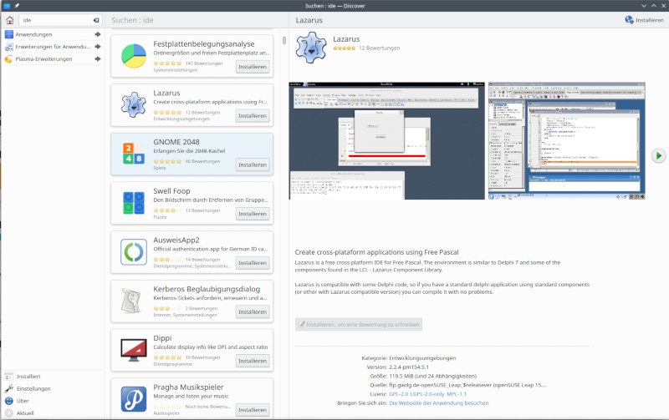Expand Erweiterungen für Anwendungen category arrow
Screen dimensions: 669x420
click(x=98, y=47)
